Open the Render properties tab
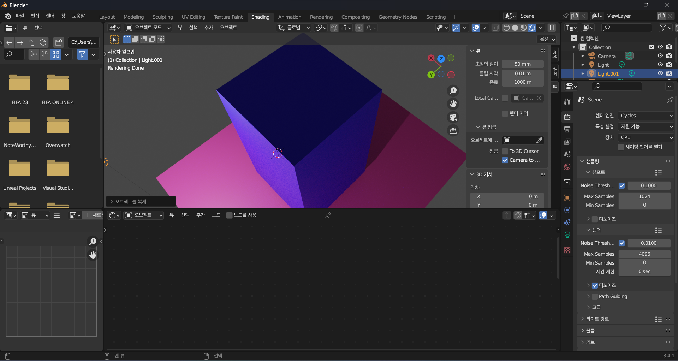The width and height of the screenshot is (678, 361). tap(567, 117)
